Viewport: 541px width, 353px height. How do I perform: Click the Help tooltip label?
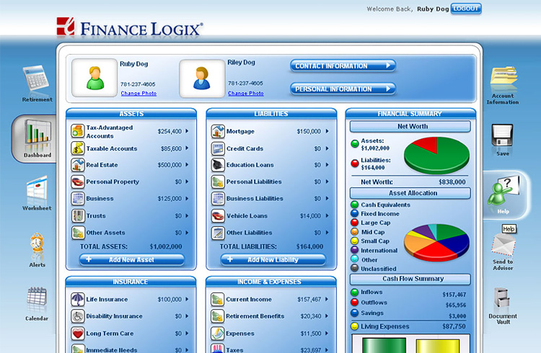(509, 229)
